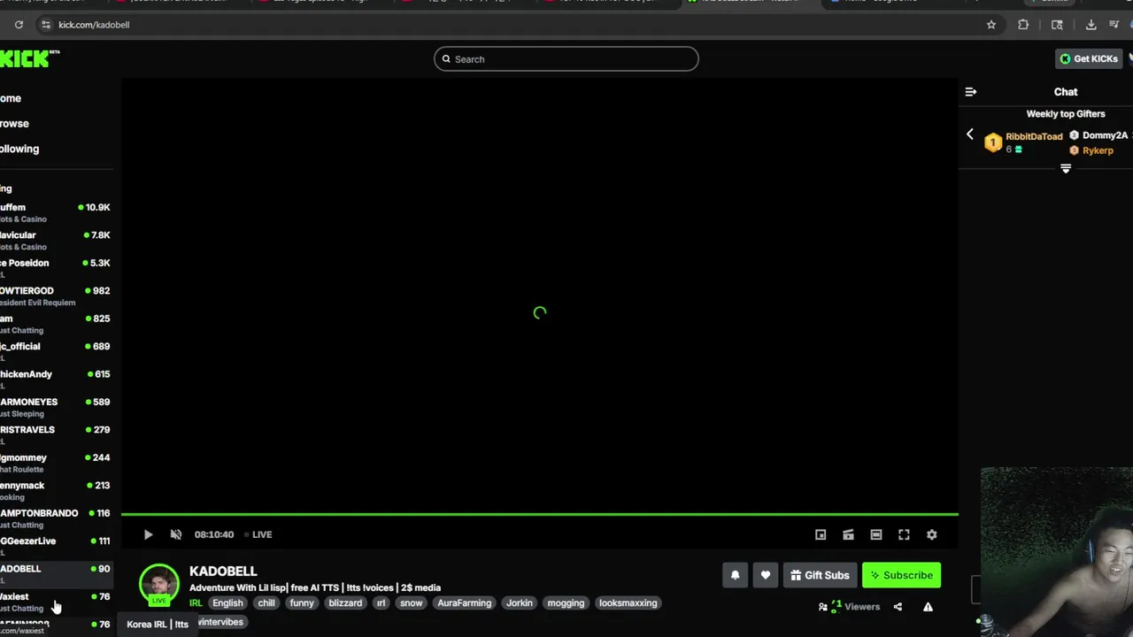The image size is (1133, 637).
Task: Open the Poseidon channel in sidebar
Action: tap(55, 268)
